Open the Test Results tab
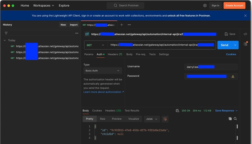The width and height of the screenshot is (252, 144). 132,111
